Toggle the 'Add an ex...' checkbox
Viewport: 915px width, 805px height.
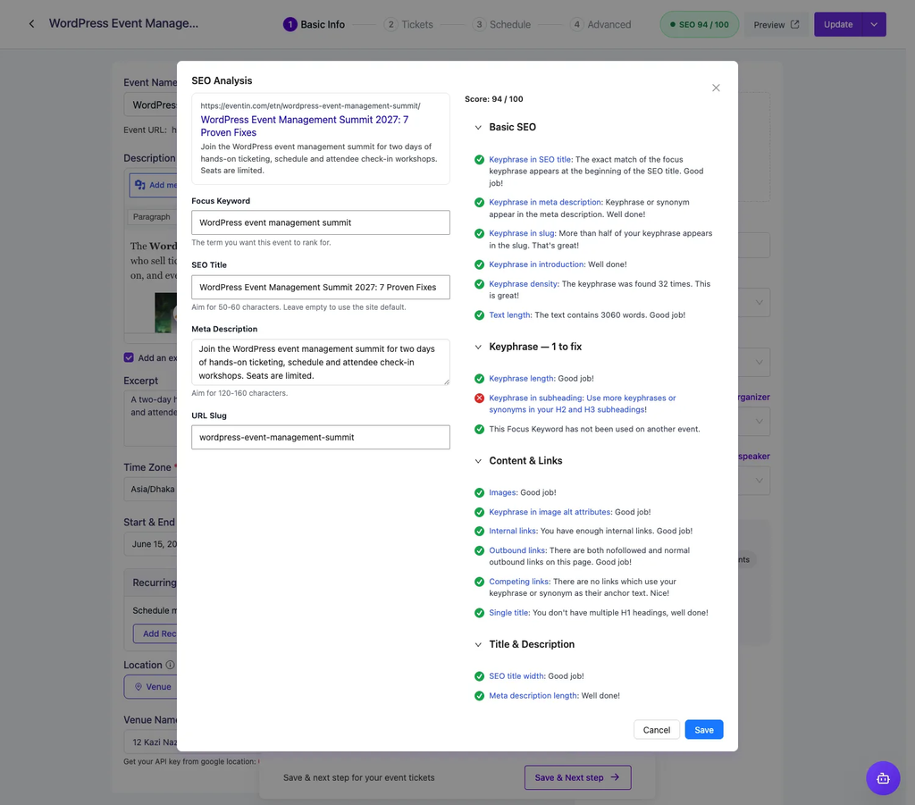pos(129,357)
